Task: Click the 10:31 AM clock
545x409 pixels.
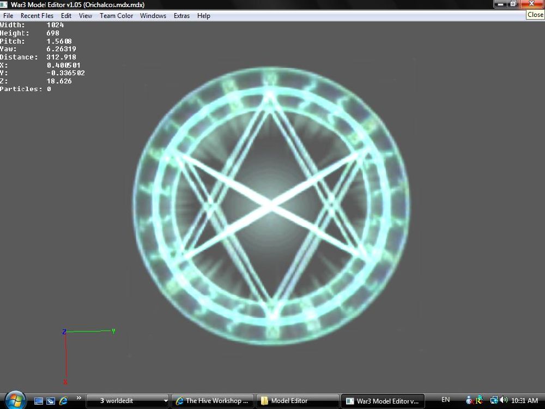Action: [x=524, y=401]
